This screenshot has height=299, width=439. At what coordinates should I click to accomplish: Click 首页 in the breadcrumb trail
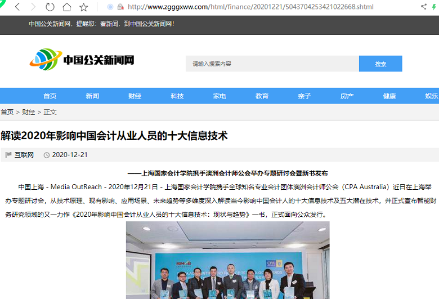pos(7,112)
